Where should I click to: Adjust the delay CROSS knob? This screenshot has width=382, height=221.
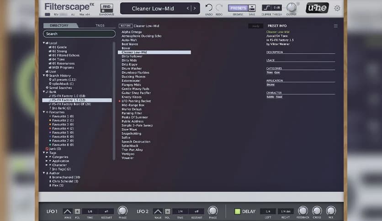pos(317,211)
